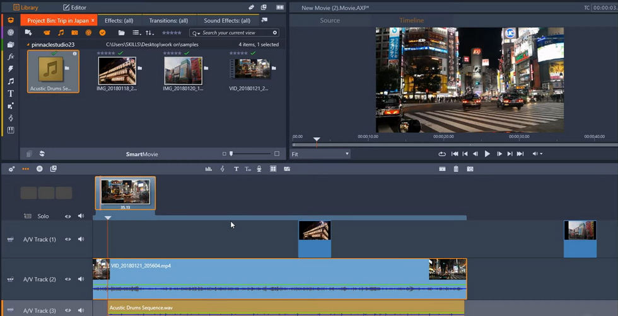Switch to the Editor tab
The height and width of the screenshot is (316, 618).
(74, 8)
